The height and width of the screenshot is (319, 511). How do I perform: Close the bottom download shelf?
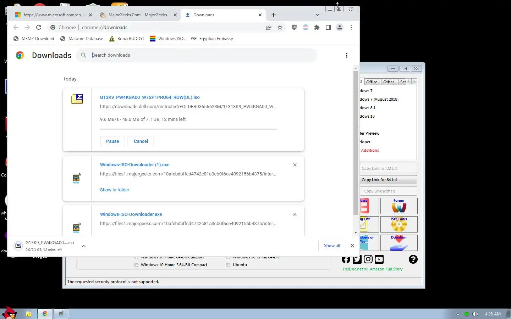pyautogui.click(x=352, y=246)
